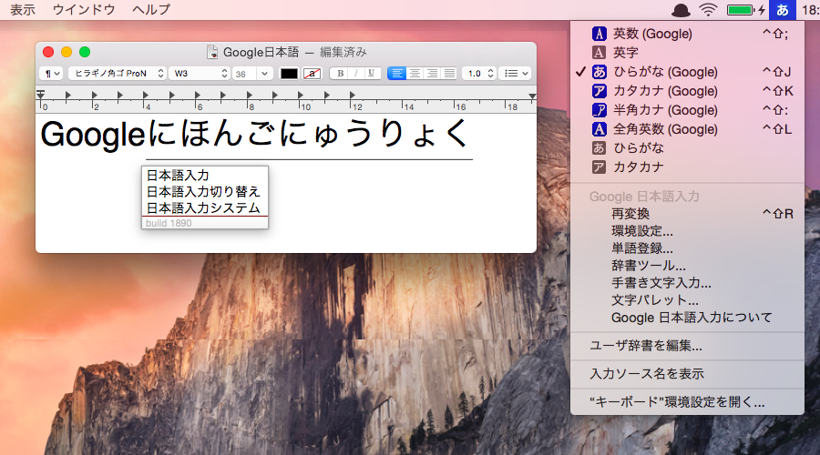Toggle bold formatting button
This screenshot has width=820, height=455.
(x=341, y=74)
